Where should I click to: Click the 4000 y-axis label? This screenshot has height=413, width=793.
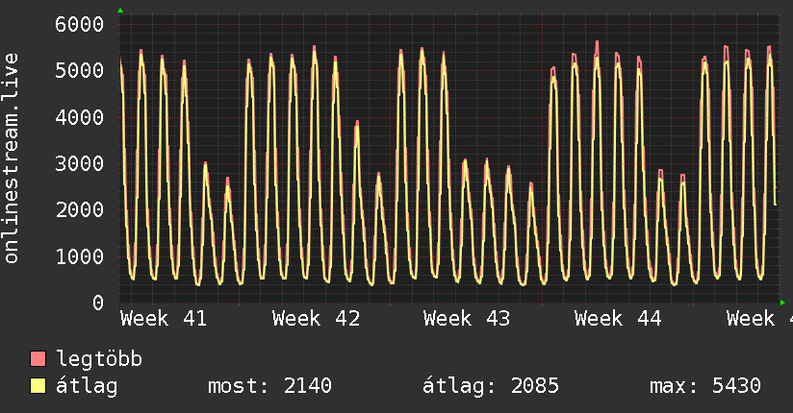point(80,117)
